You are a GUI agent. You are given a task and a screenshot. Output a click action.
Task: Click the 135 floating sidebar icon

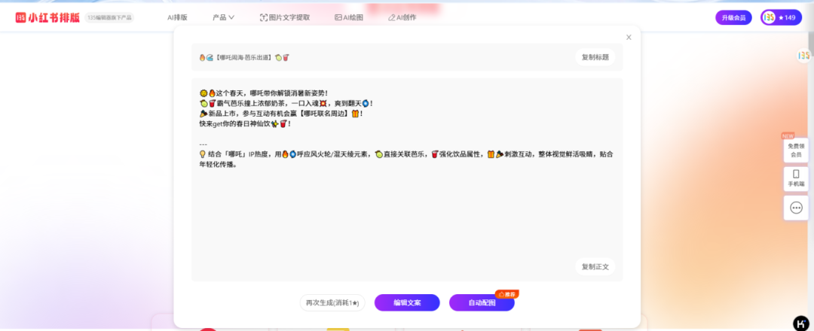click(804, 56)
